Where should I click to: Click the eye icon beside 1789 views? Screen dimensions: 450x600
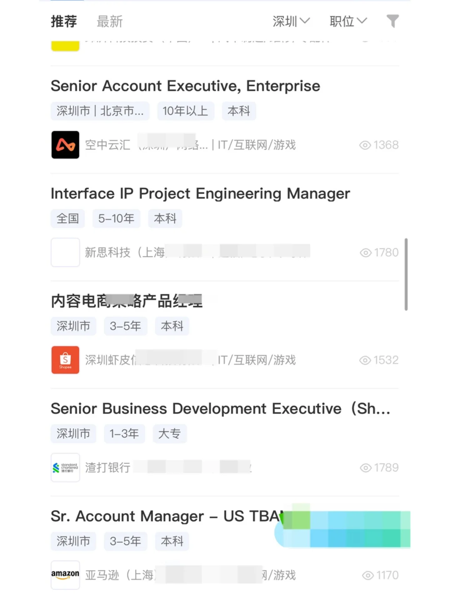pyautogui.click(x=365, y=468)
